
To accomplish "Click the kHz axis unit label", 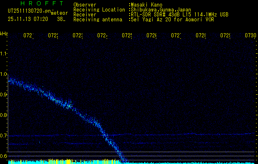I will (4, 33).
